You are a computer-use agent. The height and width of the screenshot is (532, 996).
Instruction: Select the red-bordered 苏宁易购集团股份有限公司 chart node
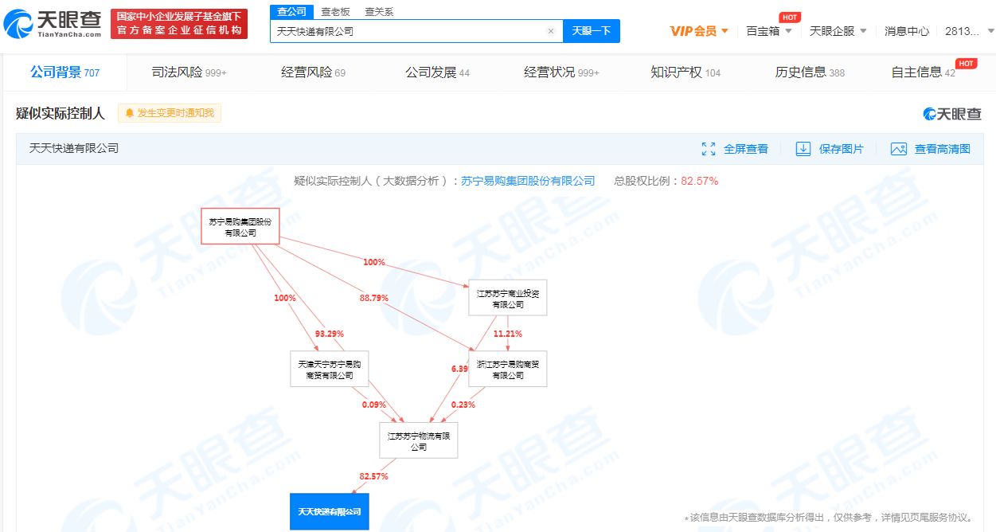[x=240, y=226]
